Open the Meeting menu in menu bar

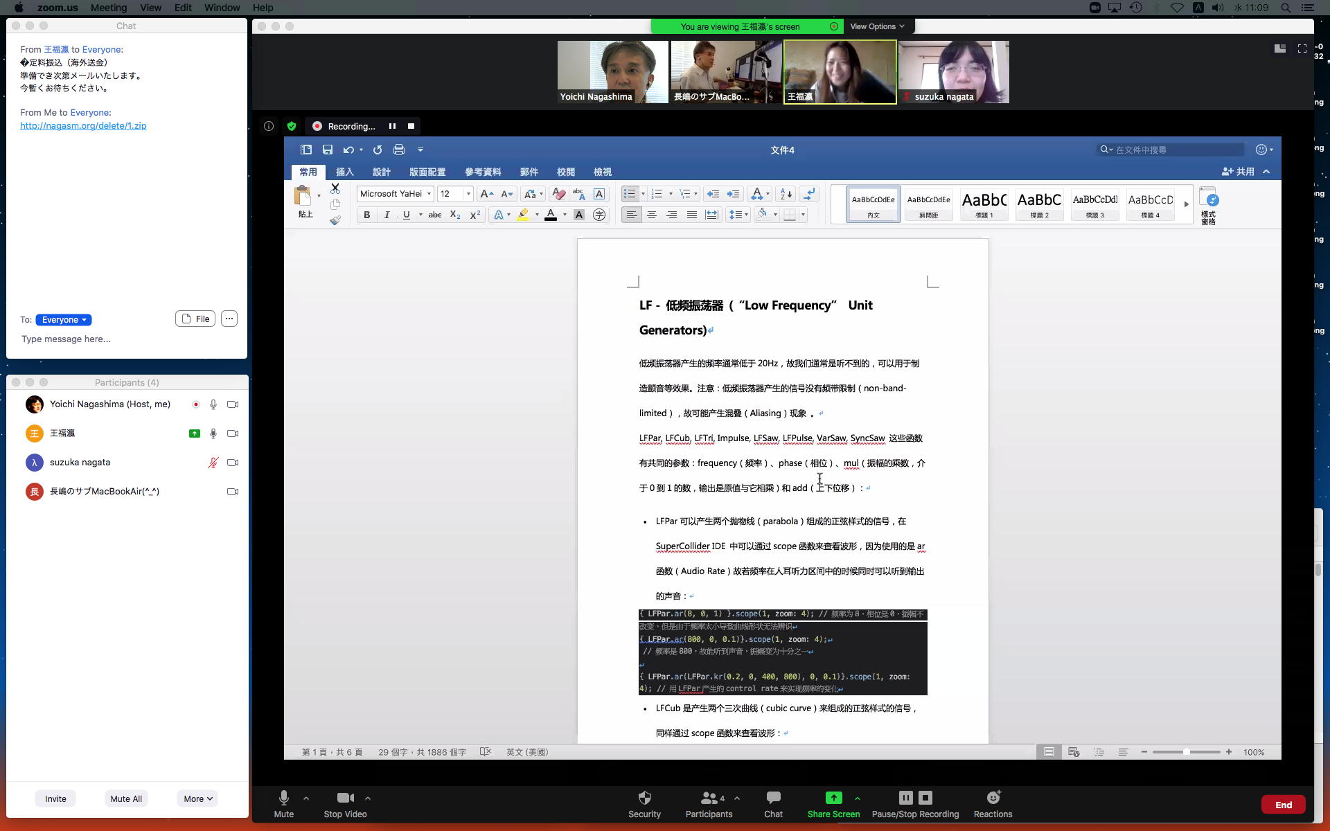click(108, 8)
